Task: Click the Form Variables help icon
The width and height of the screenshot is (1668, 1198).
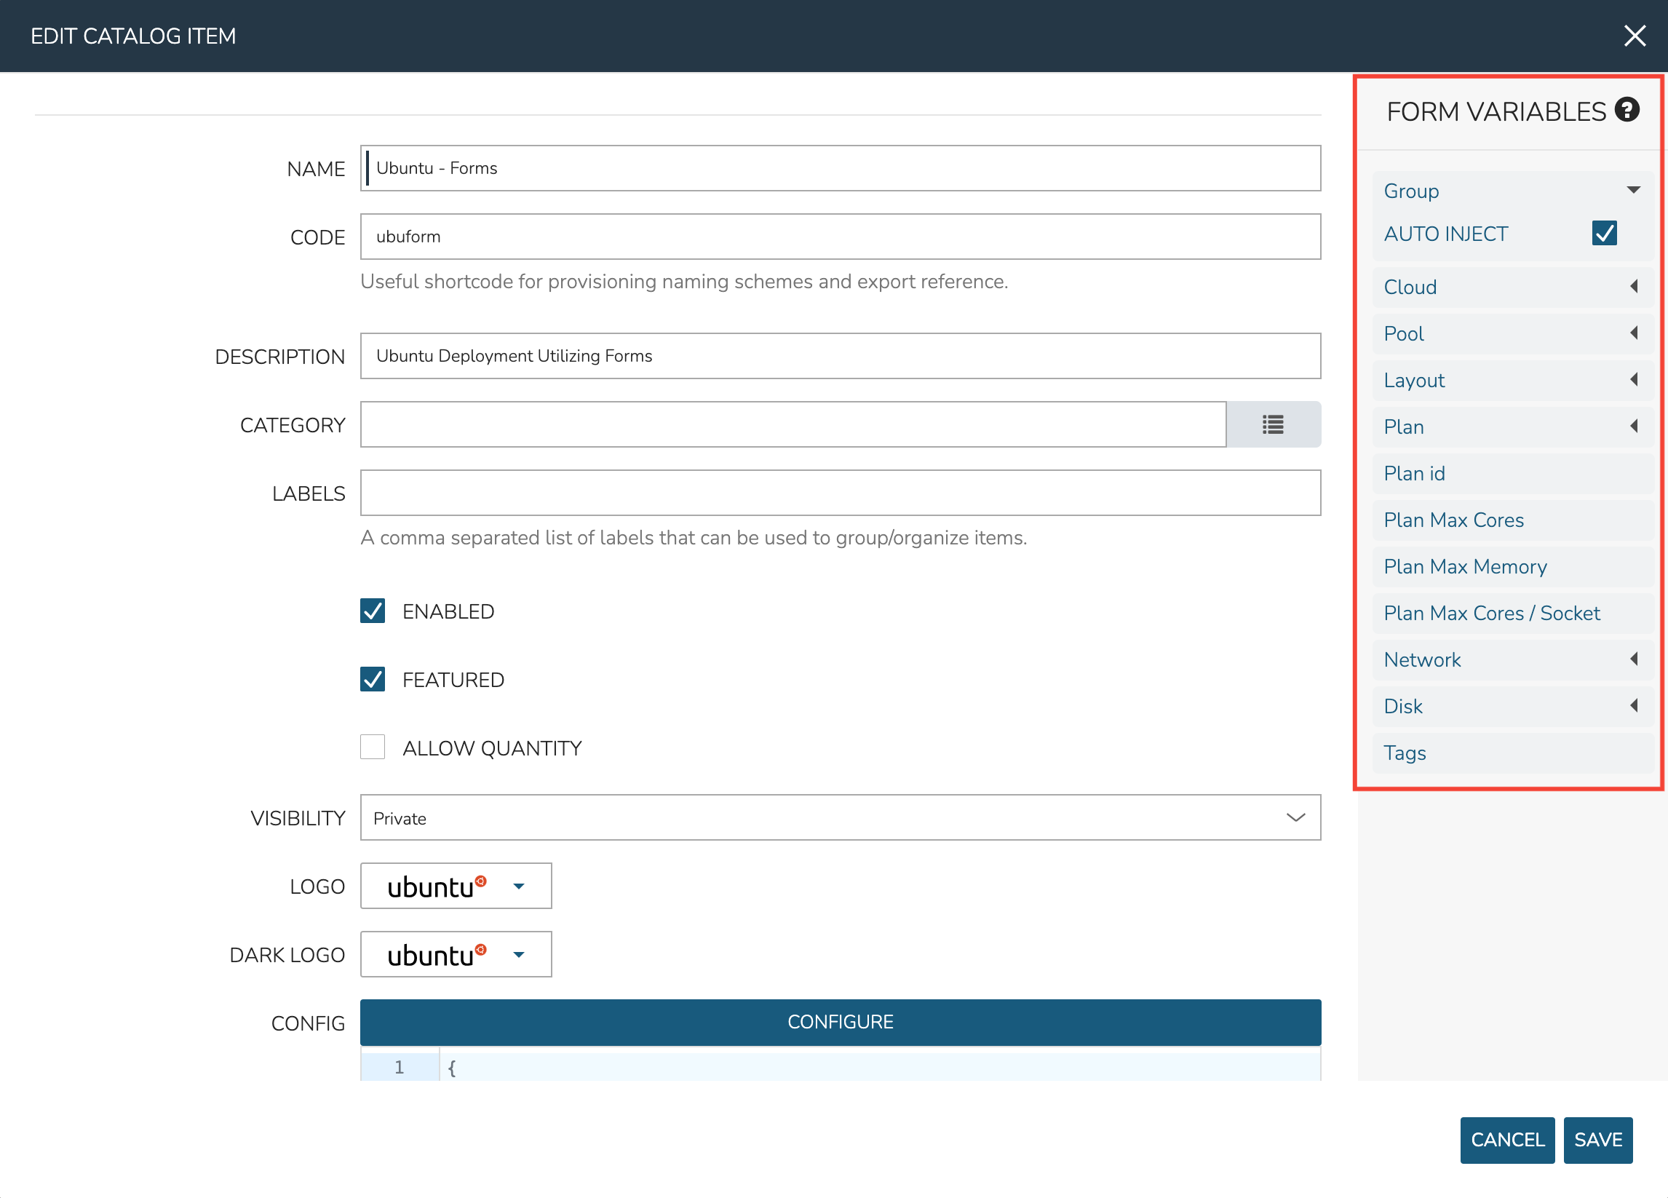Action: (x=1626, y=111)
